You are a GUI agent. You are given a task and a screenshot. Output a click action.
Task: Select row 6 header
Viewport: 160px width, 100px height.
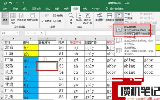click(x=2, y=72)
